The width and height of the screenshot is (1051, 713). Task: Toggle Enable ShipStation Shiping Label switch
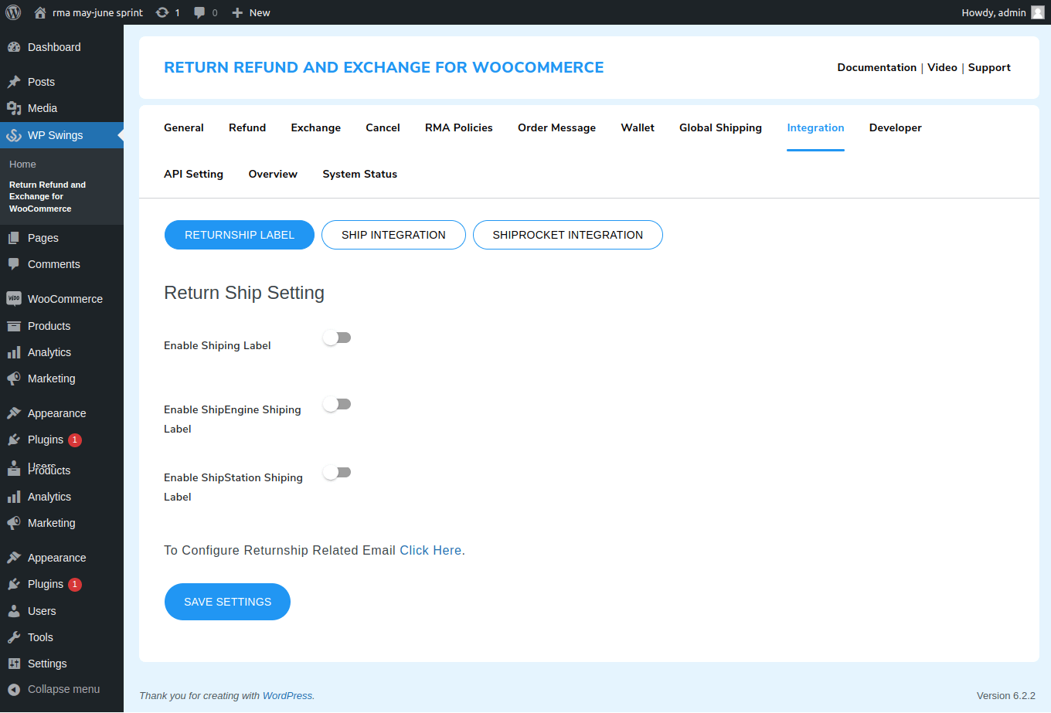coord(337,472)
